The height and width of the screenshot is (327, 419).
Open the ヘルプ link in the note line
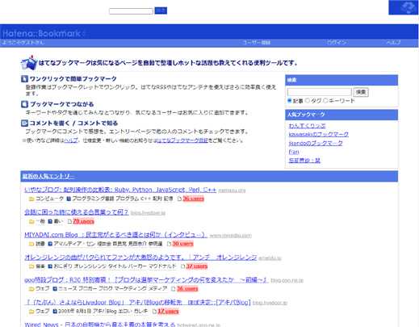pos(71,140)
